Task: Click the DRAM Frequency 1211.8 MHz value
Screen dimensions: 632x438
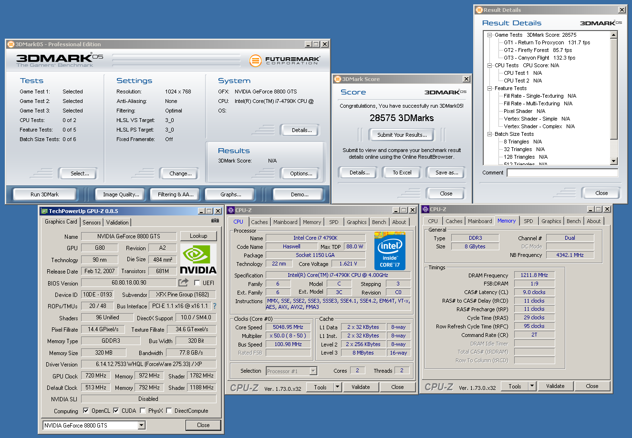Action: tap(534, 275)
